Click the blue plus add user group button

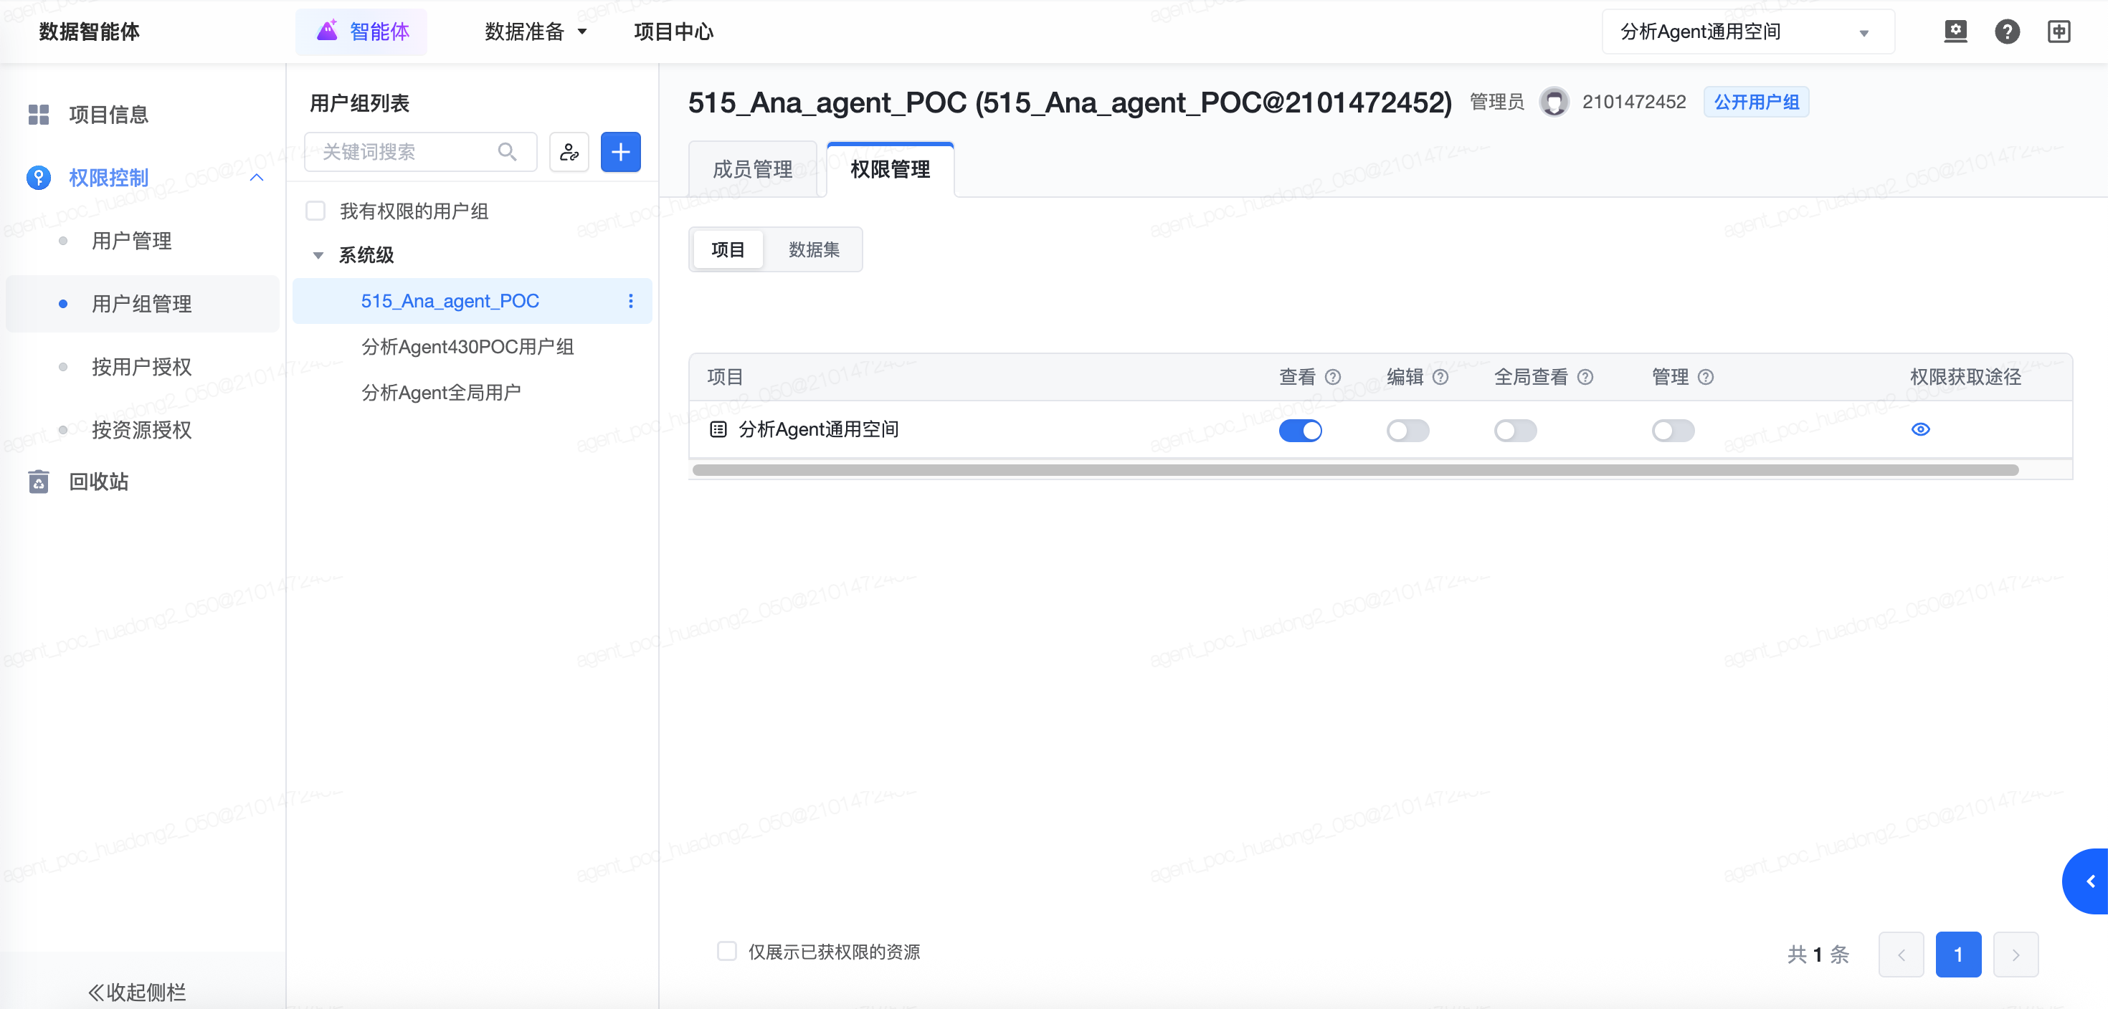click(x=620, y=152)
